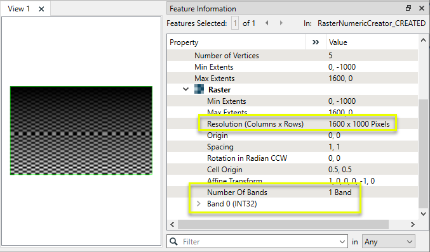Go to next selected feature arrow
Image resolution: width=430 pixels, height=252 pixels.
281,23
